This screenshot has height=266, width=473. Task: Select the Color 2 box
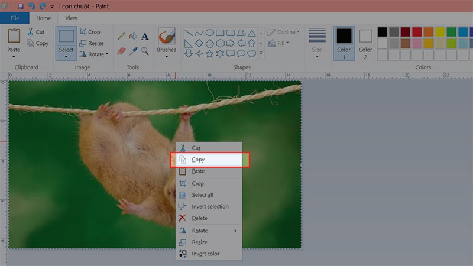click(x=365, y=43)
